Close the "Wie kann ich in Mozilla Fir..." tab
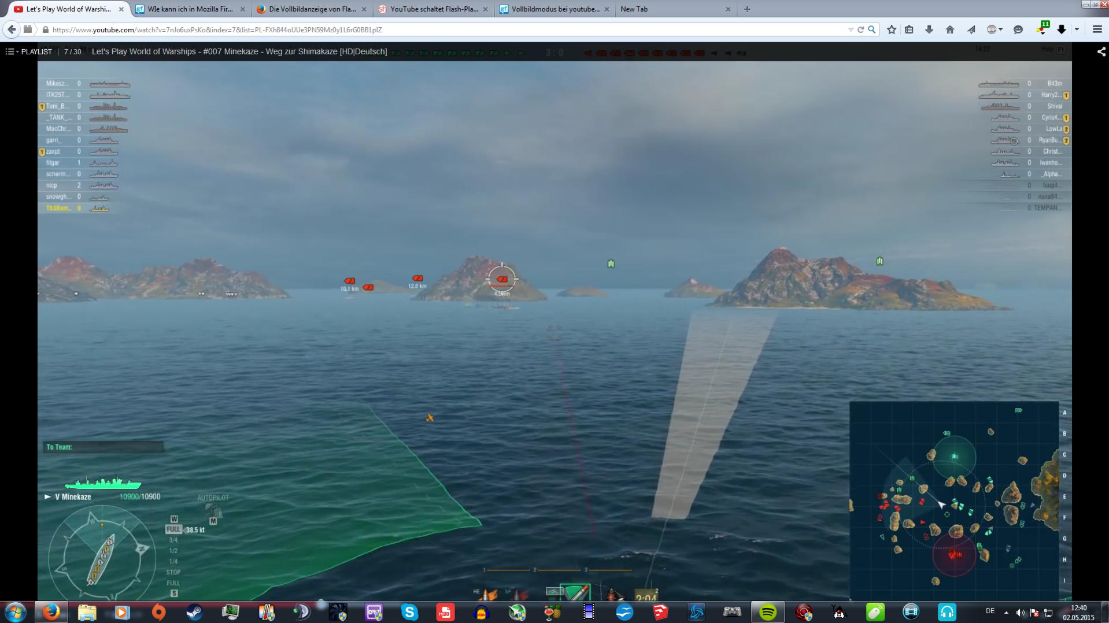Screen dimensions: 1109x623 coord(242,9)
